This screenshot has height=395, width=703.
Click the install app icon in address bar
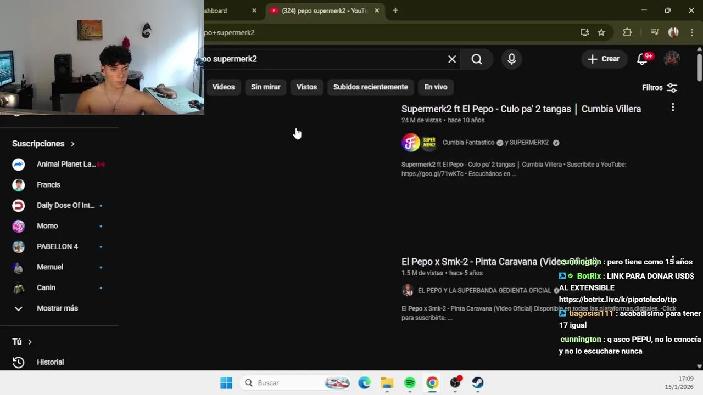click(x=584, y=32)
